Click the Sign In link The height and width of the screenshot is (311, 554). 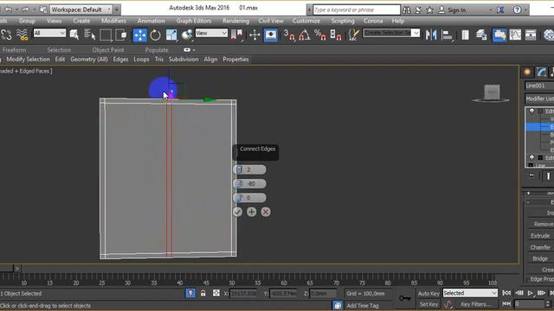(456, 10)
